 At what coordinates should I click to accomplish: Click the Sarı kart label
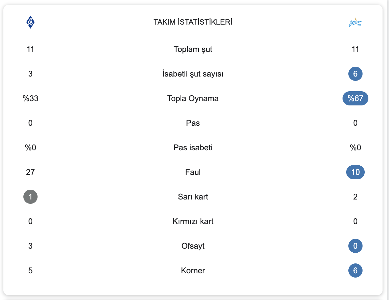(x=193, y=197)
